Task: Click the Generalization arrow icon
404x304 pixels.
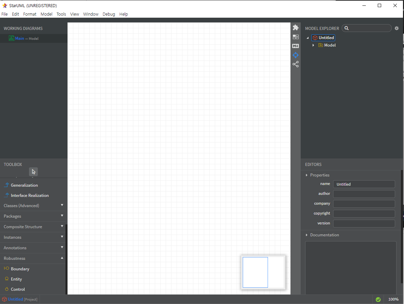Action: (x=7, y=185)
